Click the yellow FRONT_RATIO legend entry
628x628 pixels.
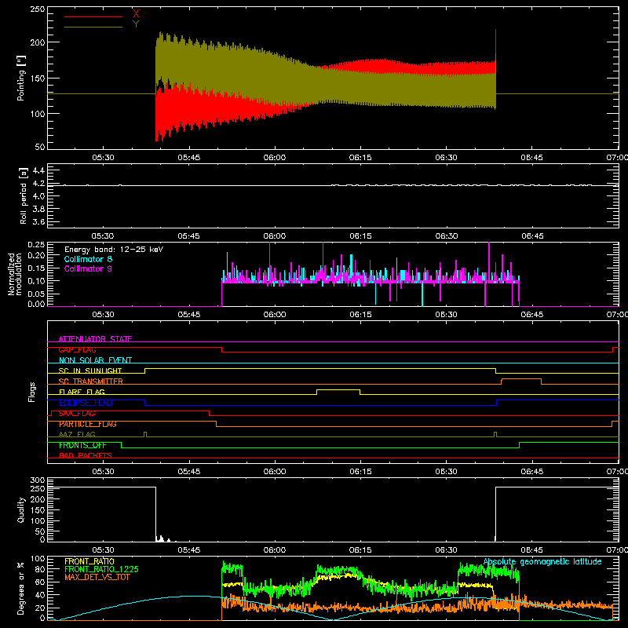(89, 561)
